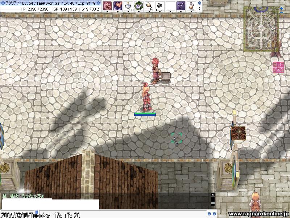290x218 pixels.
Task: Zoom out minimap with minus button
Action: (x=282, y=13)
